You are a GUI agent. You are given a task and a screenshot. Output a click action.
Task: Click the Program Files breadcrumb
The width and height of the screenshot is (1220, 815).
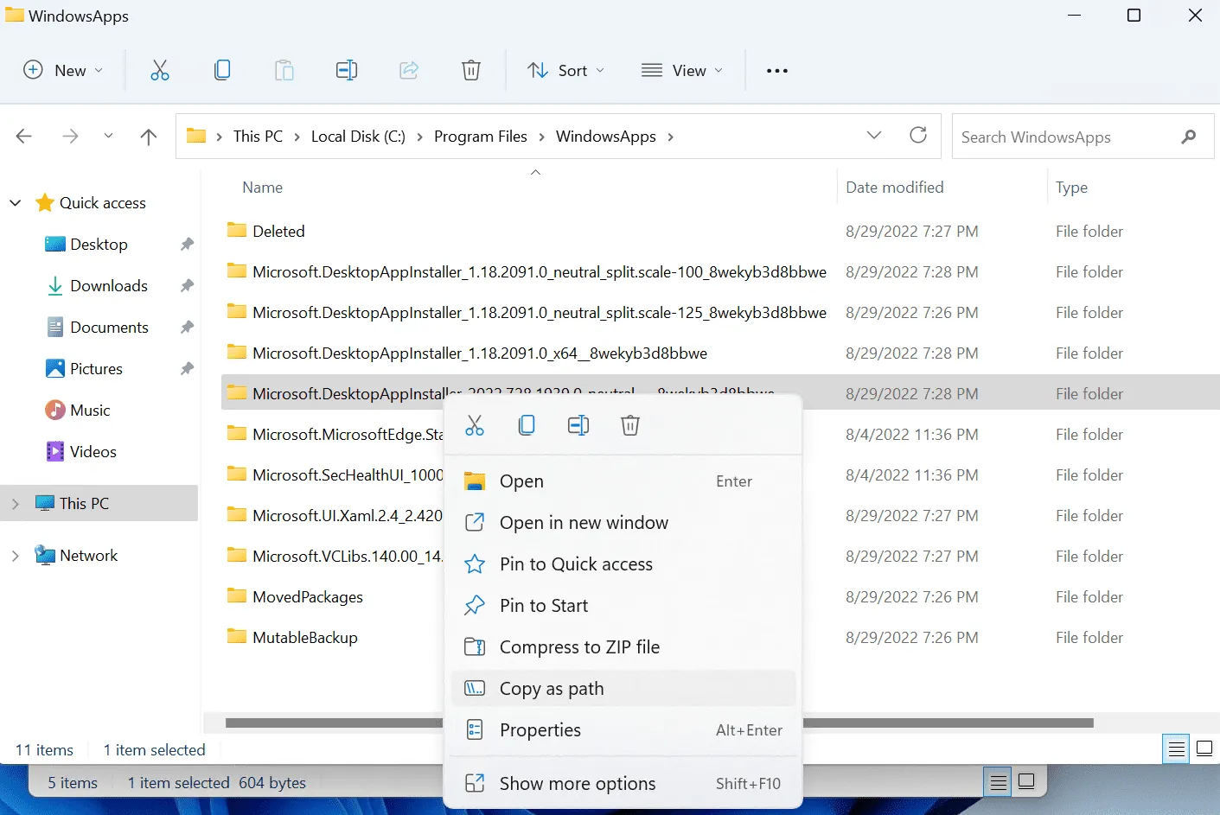[x=481, y=137]
